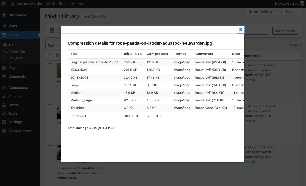Click the Add Media File button
This screenshot has width=306, height=186.
click(95, 16)
